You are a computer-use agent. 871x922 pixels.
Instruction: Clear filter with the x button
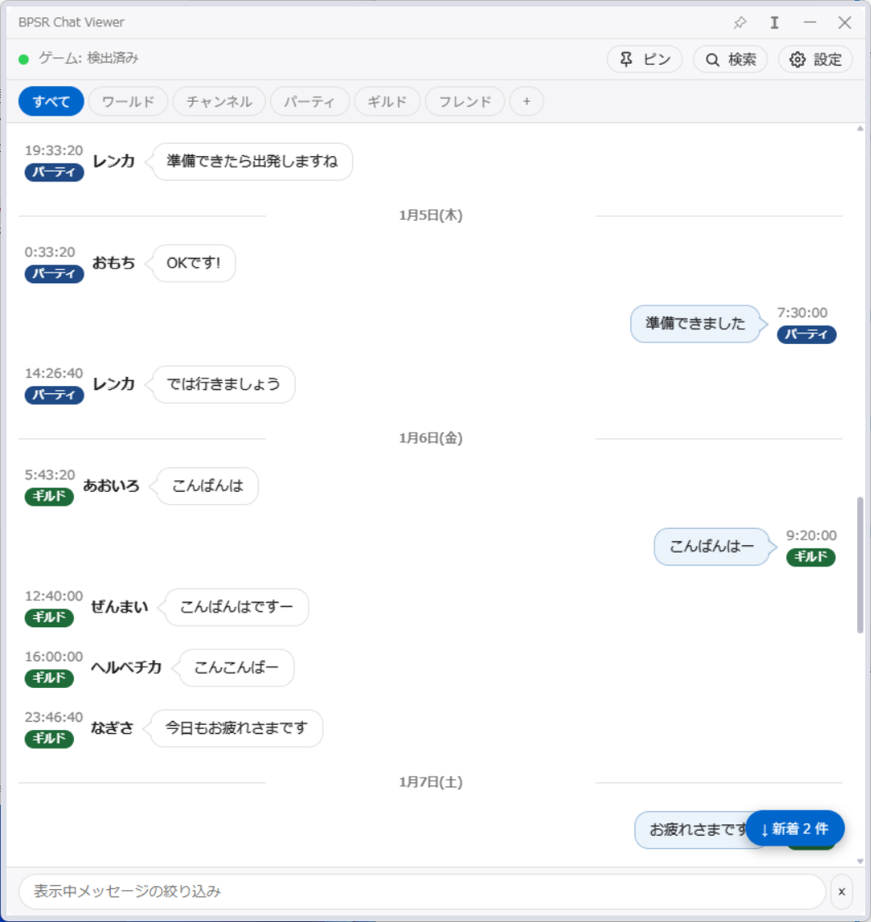[841, 892]
